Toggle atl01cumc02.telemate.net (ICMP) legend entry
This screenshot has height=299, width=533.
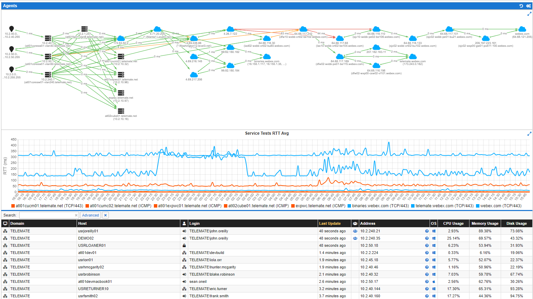(118, 206)
